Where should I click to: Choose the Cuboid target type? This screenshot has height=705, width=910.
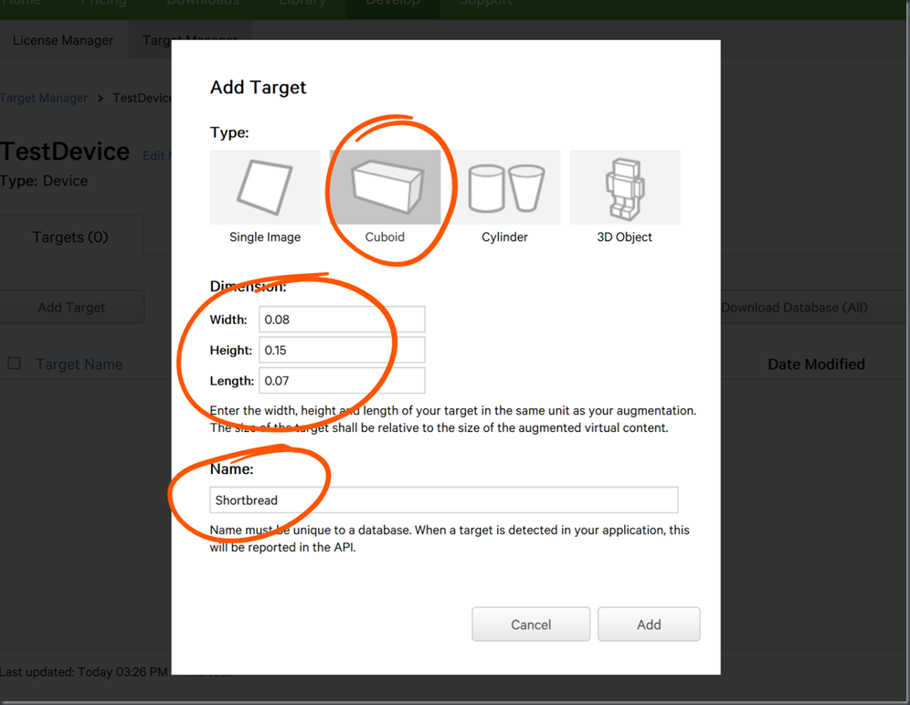coord(385,187)
